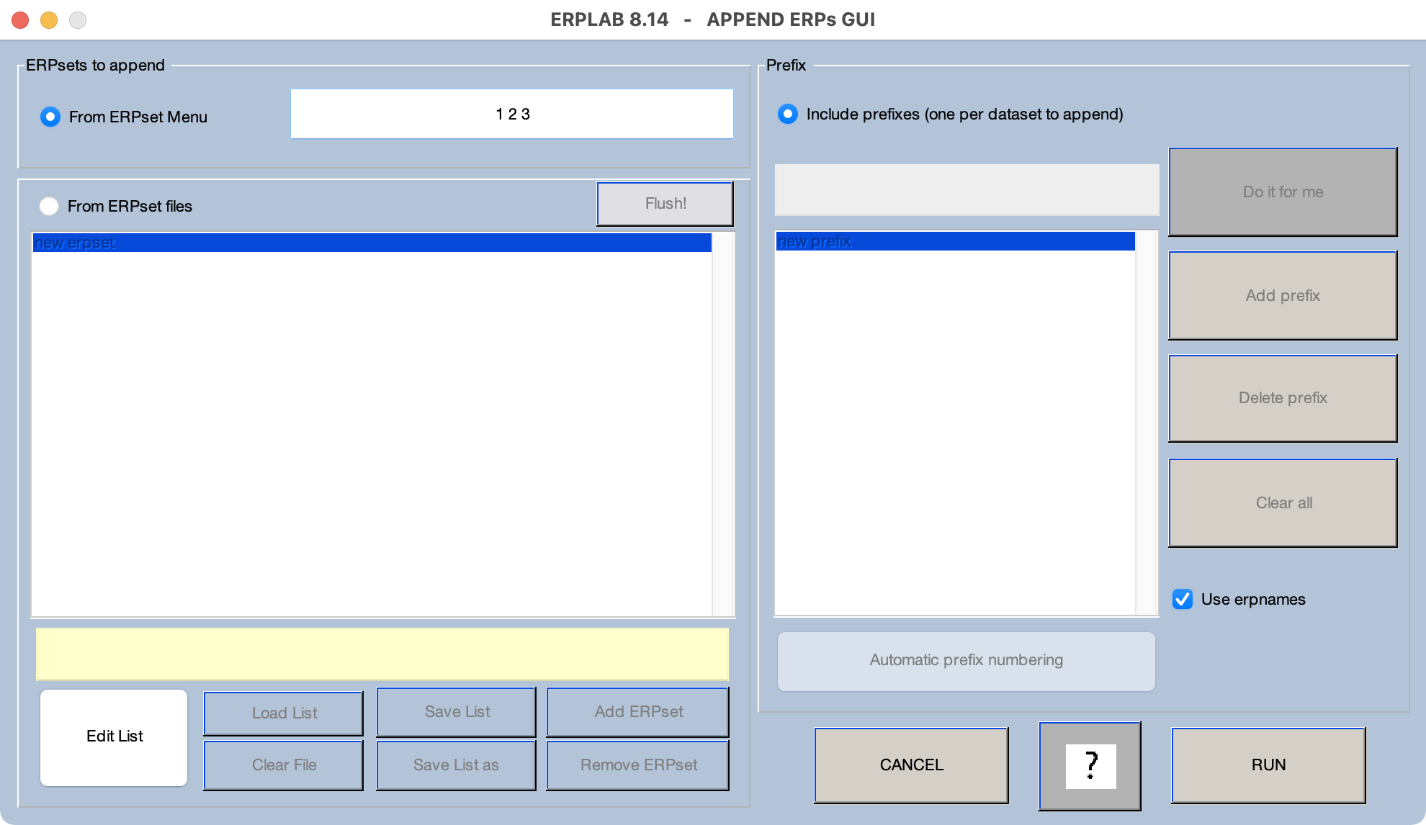Click the Do it for me button
The height and width of the screenshot is (825, 1426).
[1282, 191]
